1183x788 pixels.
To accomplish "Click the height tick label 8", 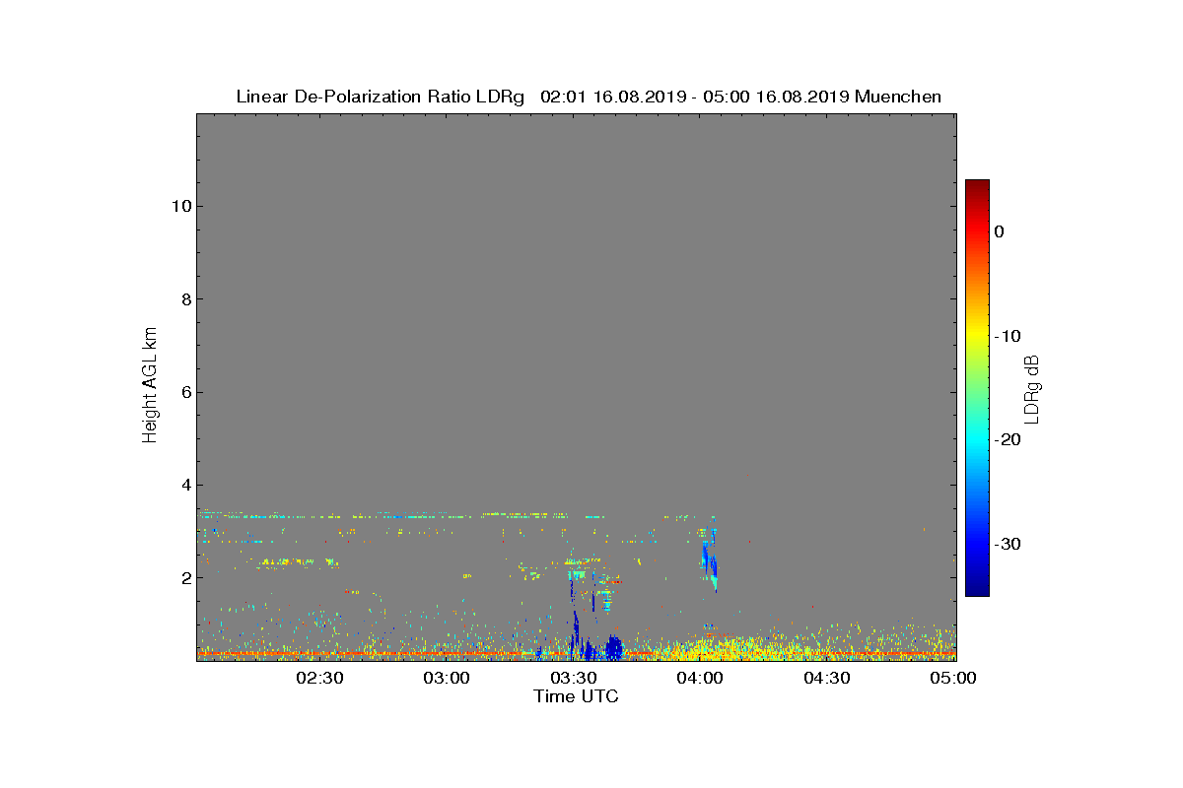I will [x=184, y=299].
